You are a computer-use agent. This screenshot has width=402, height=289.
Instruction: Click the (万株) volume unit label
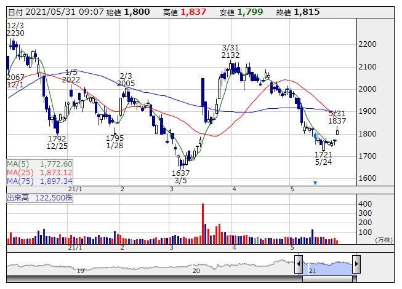(x=384, y=240)
